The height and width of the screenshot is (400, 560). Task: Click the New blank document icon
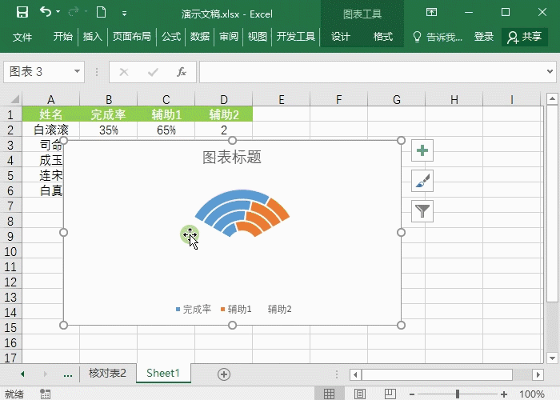tap(101, 12)
